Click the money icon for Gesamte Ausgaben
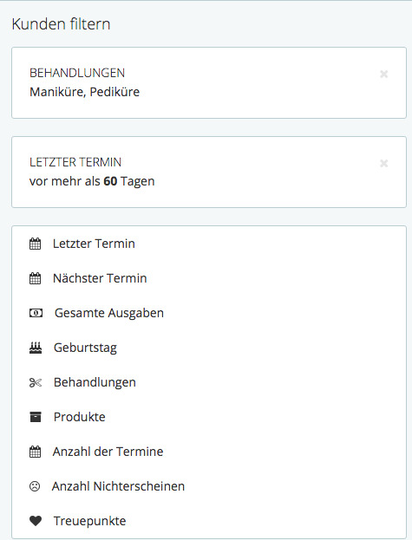The image size is (412, 540). [x=36, y=313]
